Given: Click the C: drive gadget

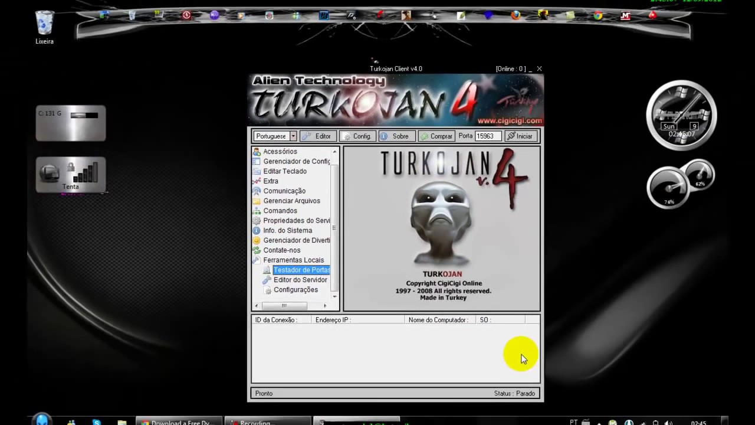Looking at the screenshot, I should pos(71,123).
